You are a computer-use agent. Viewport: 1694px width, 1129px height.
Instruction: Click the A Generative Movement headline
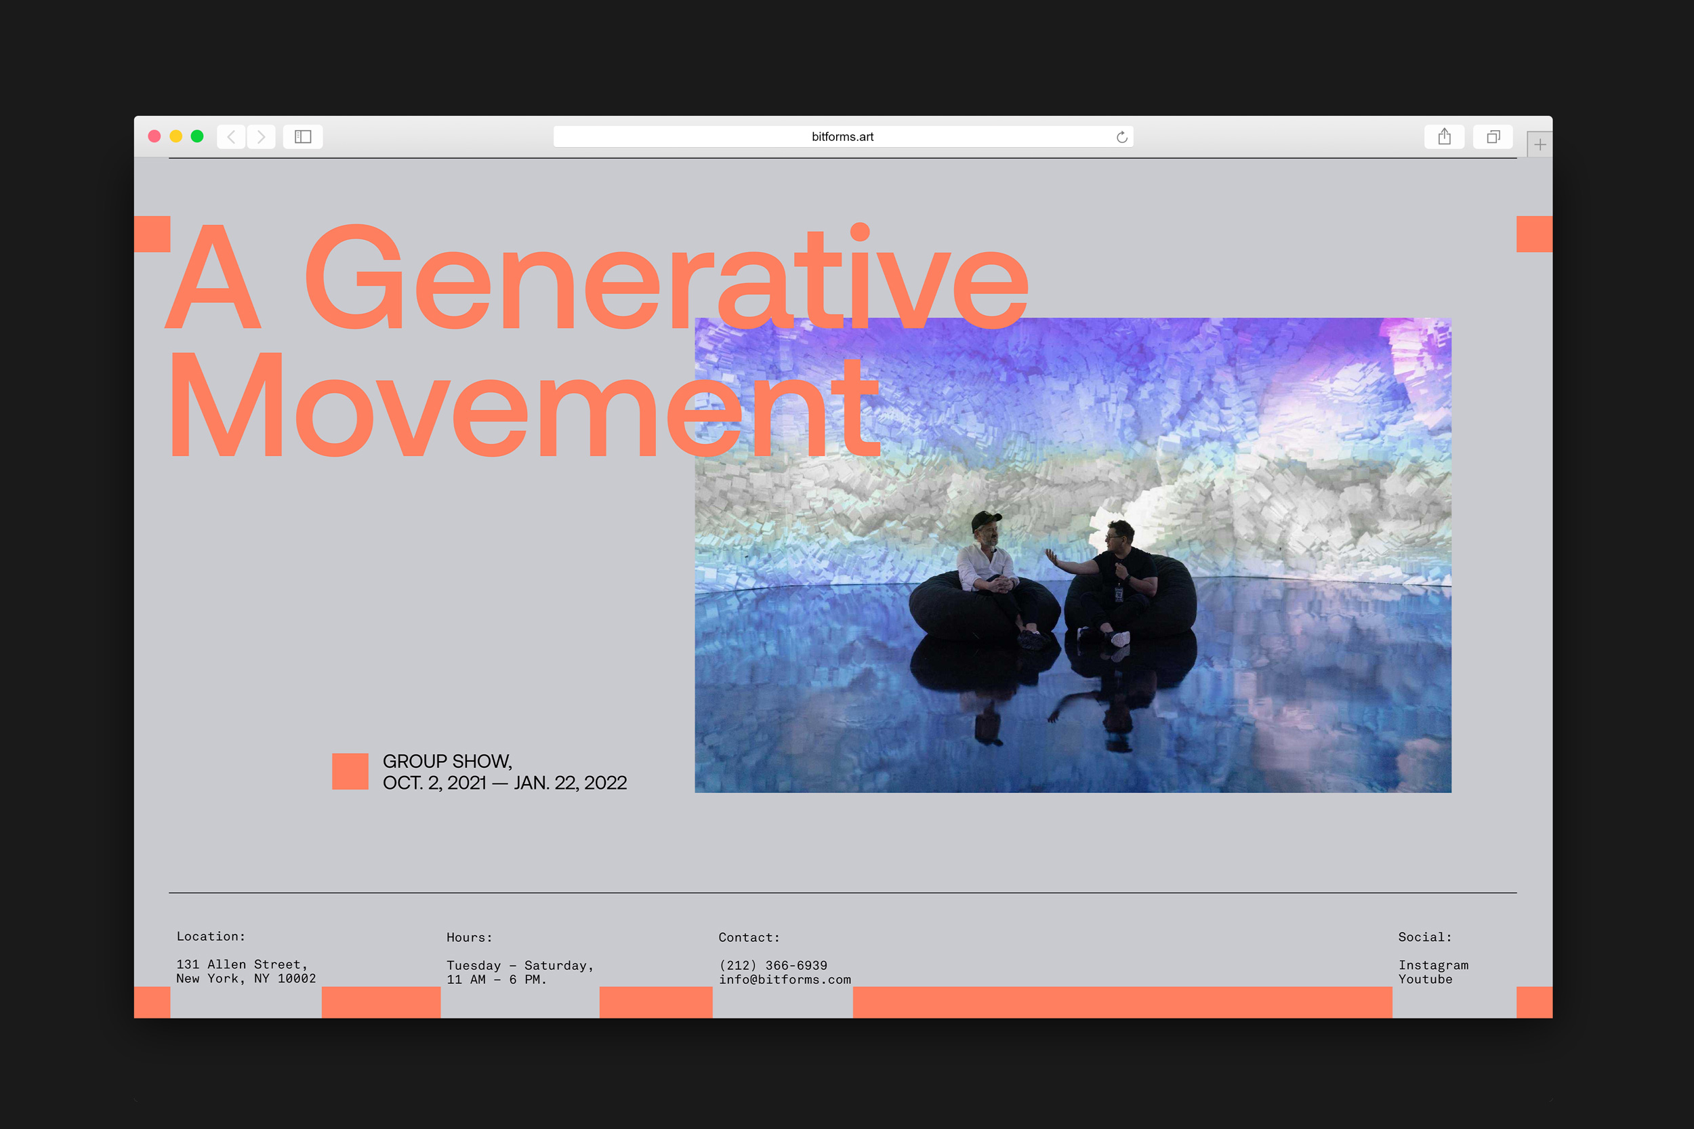596,340
